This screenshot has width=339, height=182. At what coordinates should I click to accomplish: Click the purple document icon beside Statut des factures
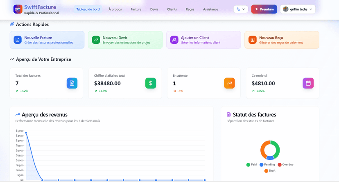(228, 114)
